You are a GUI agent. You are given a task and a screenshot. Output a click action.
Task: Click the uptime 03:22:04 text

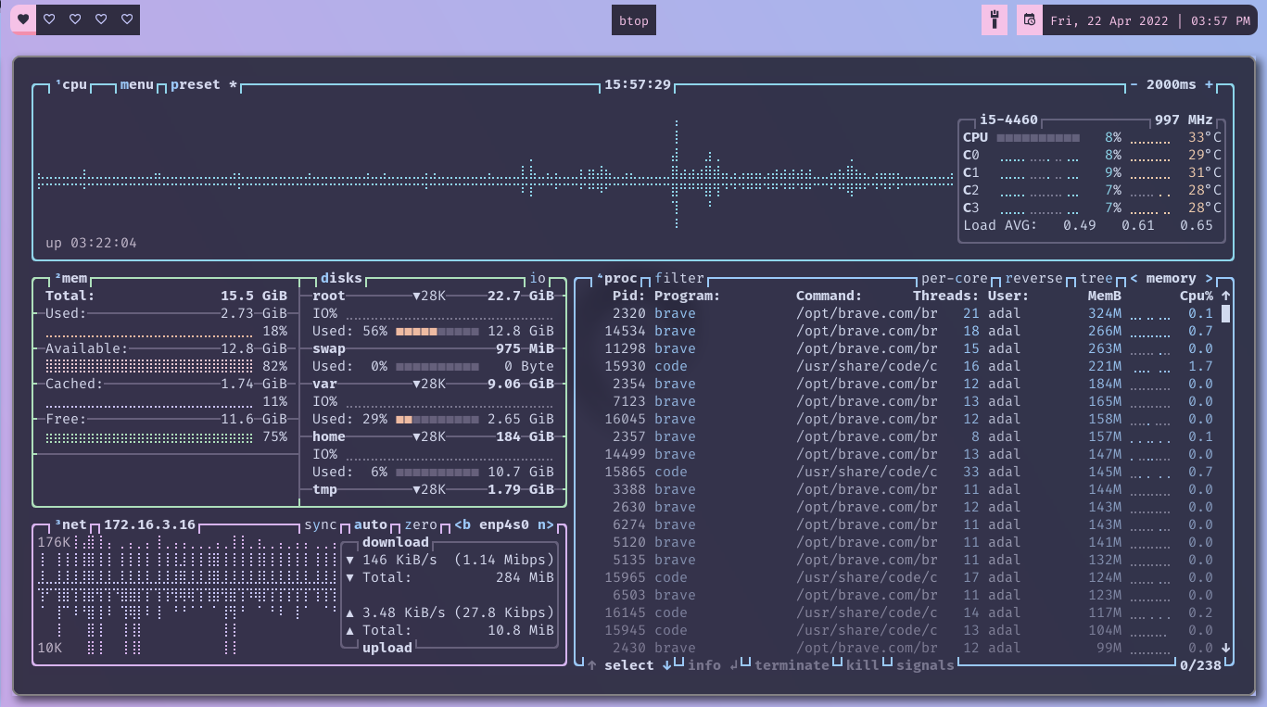click(91, 243)
